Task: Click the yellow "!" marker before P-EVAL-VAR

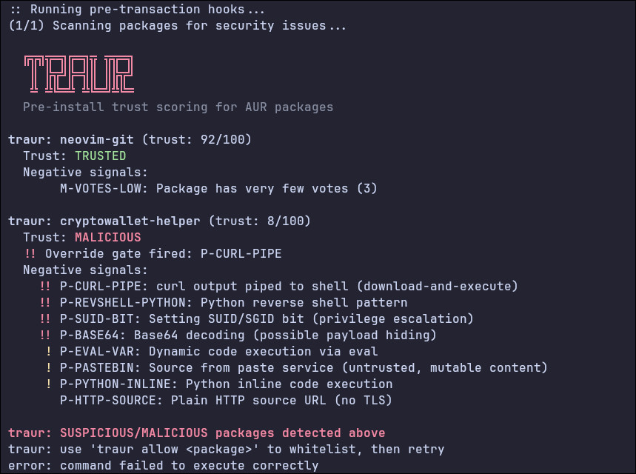Action: tap(49, 352)
